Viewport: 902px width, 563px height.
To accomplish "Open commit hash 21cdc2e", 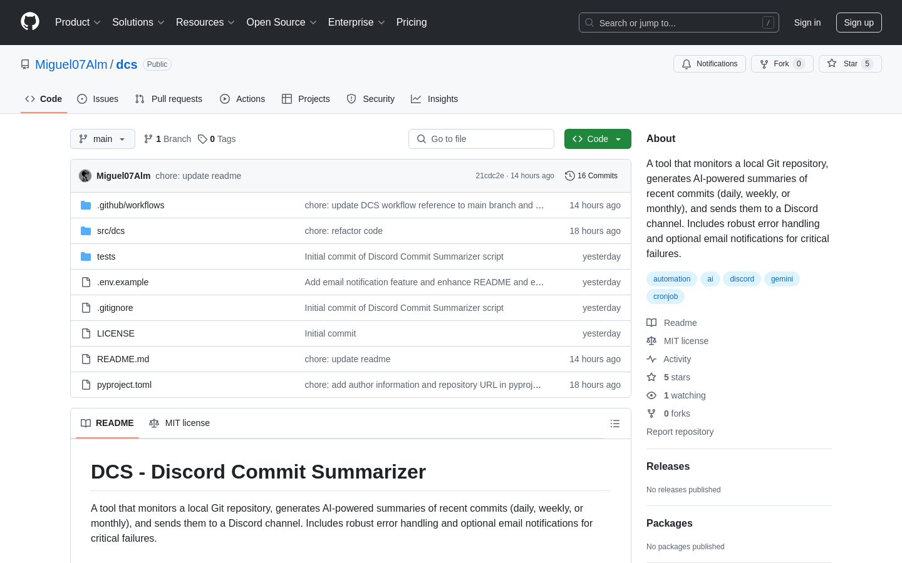I will (490, 176).
